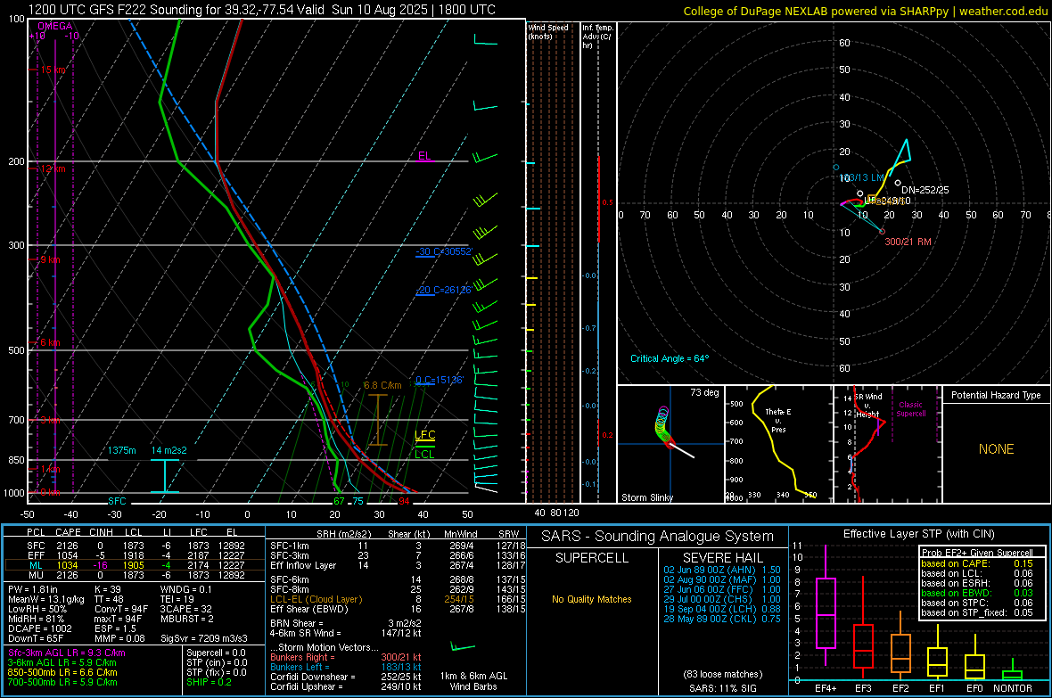Click the 1km & 6km AGL Wind Barbs caption
1052x698 pixels.
(473, 681)
